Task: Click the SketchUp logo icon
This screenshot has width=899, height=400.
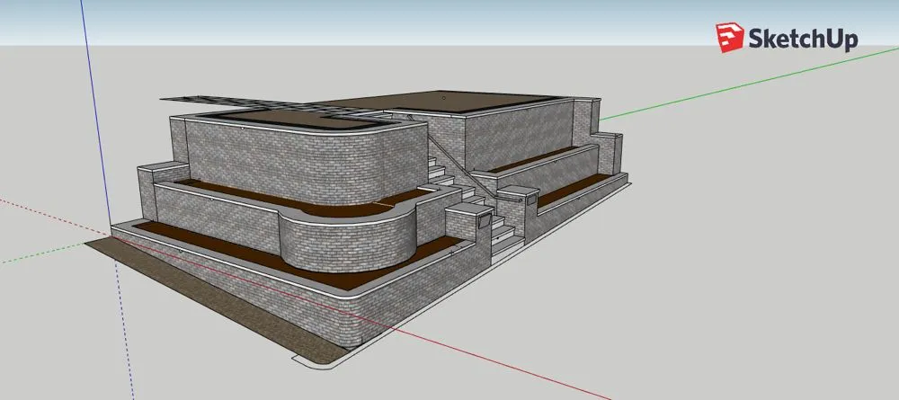Action: point(728,38)
